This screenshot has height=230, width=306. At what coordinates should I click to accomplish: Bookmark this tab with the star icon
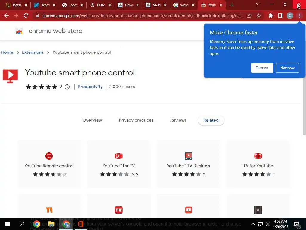pos(259,16)
